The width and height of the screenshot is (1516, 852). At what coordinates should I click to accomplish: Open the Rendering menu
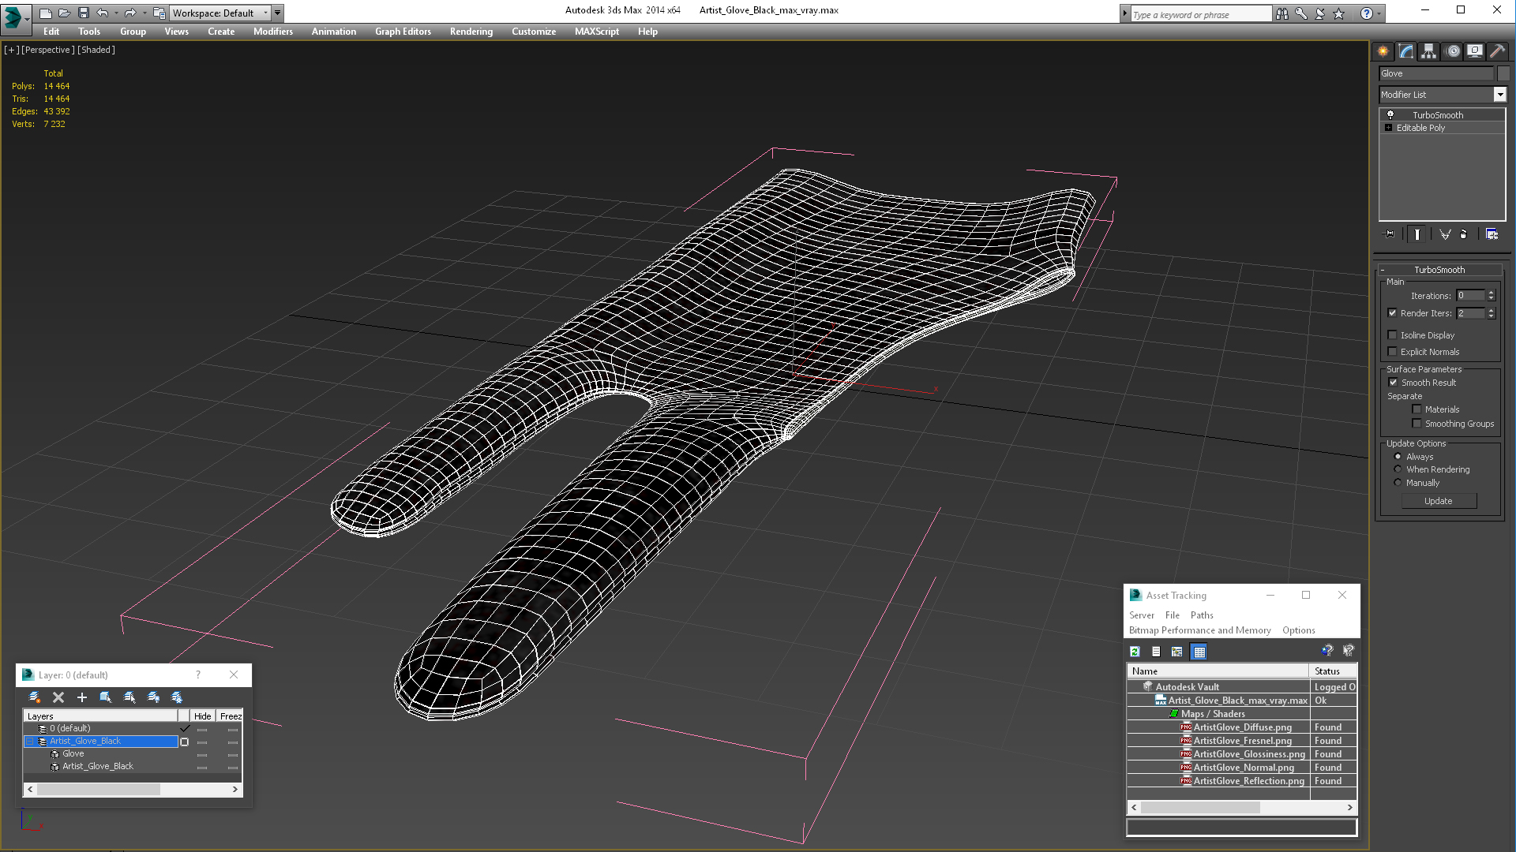point(471,32)
